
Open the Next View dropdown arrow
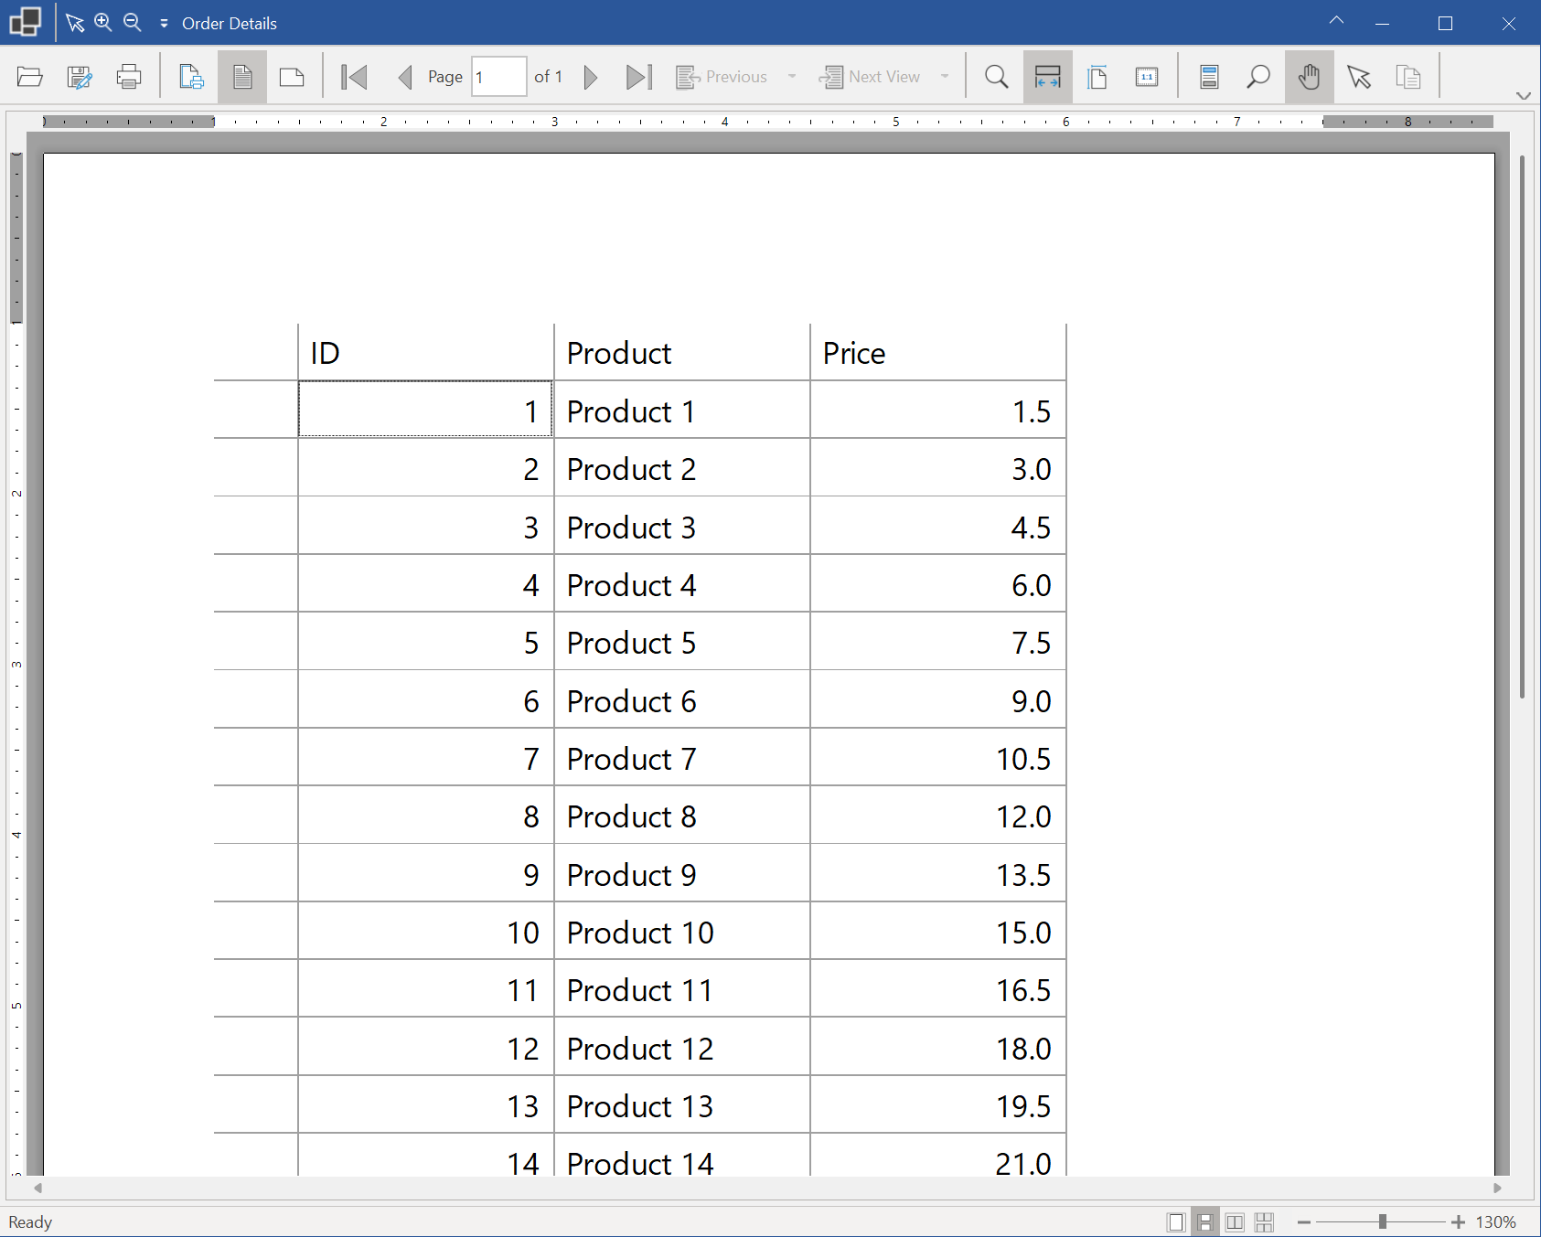tap(945, 77)
